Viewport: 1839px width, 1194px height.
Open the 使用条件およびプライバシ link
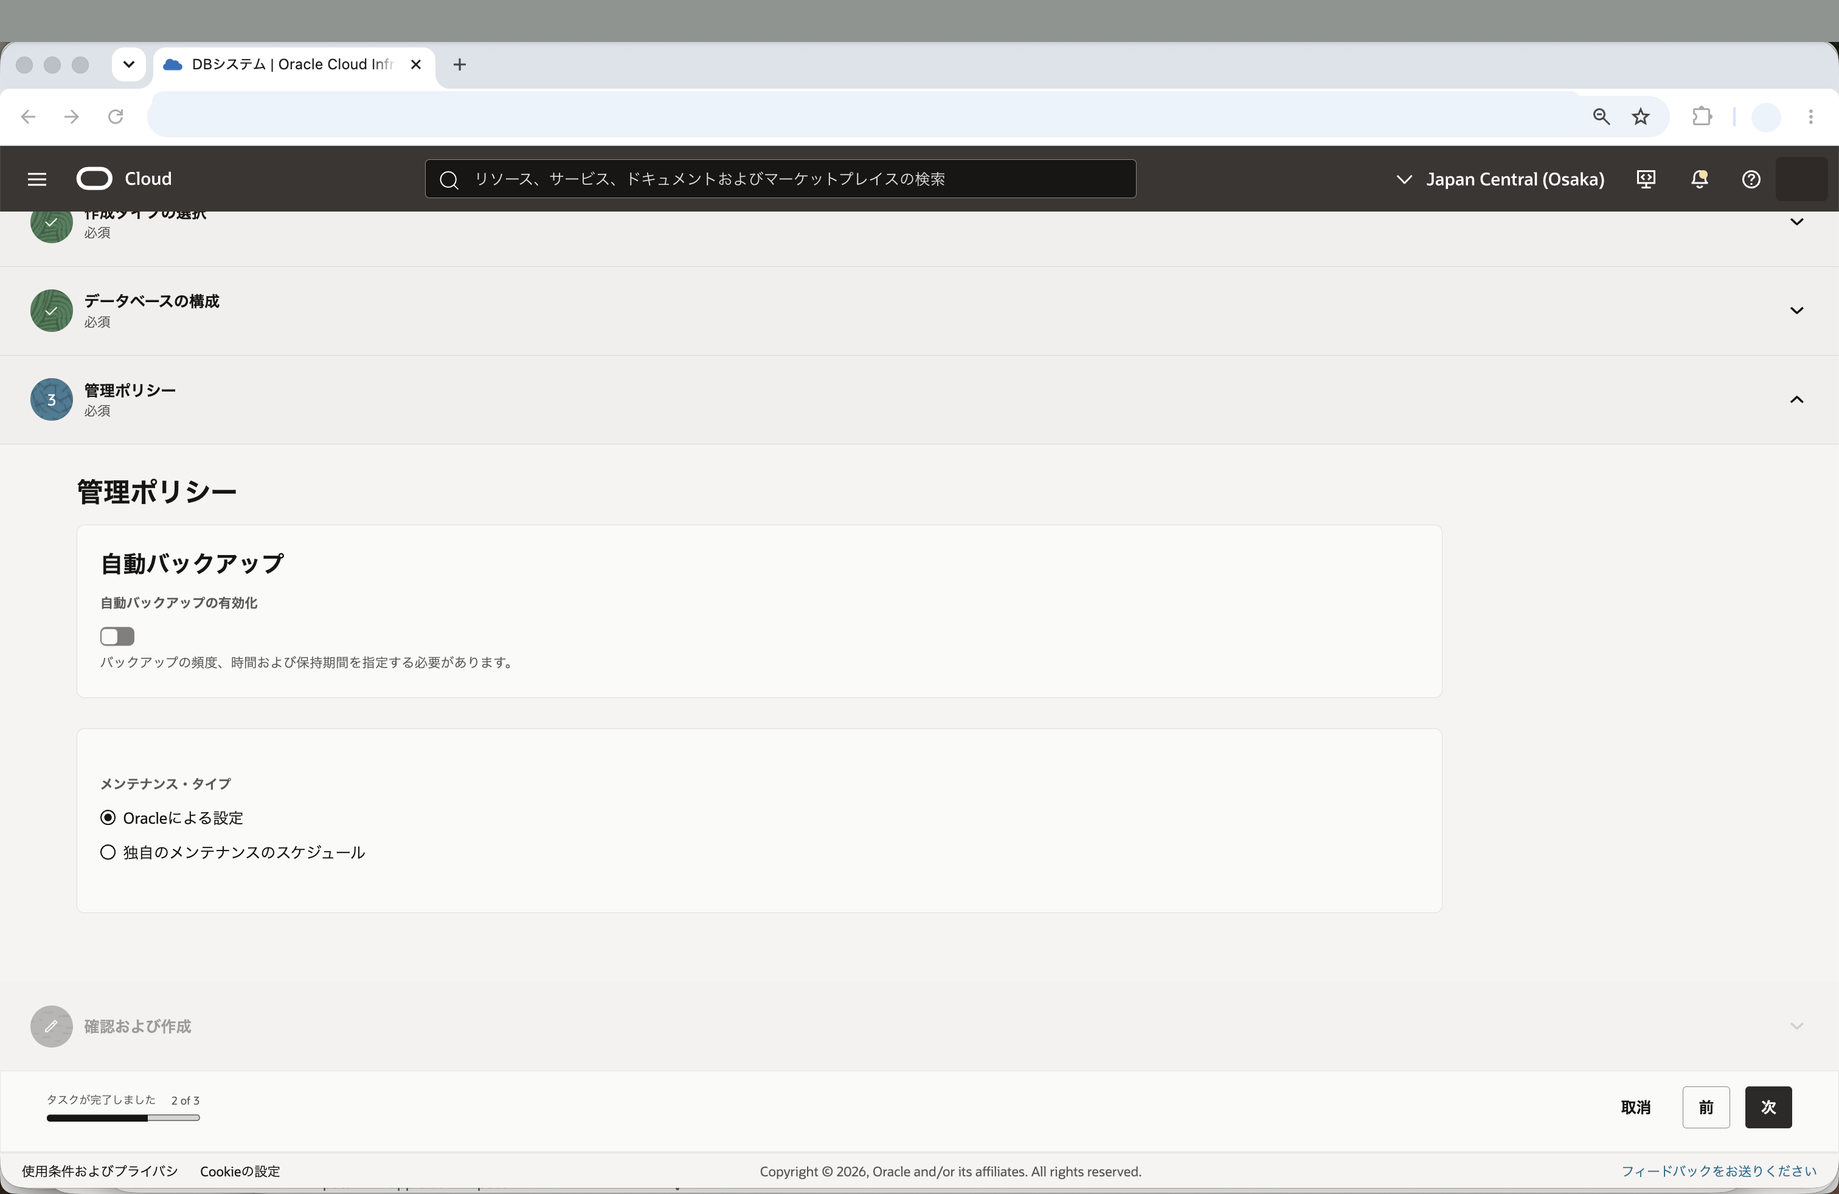(x=100, y=1172)
